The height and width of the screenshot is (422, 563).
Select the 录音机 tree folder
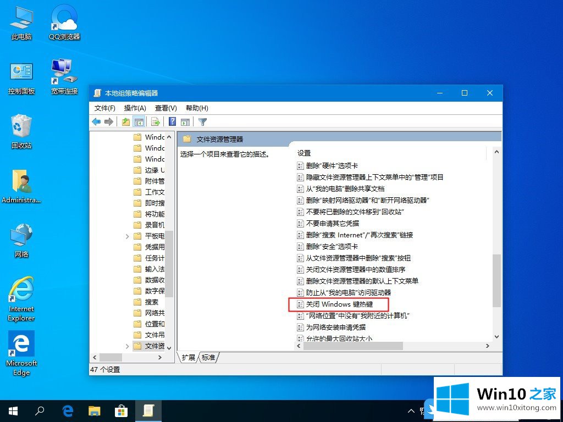[150, 225]
